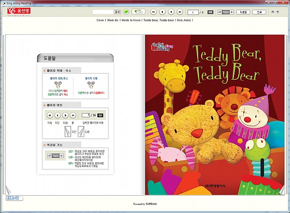290x213 pixels.
Task: Click the green speech bubble icon
Action: (126, 11)
